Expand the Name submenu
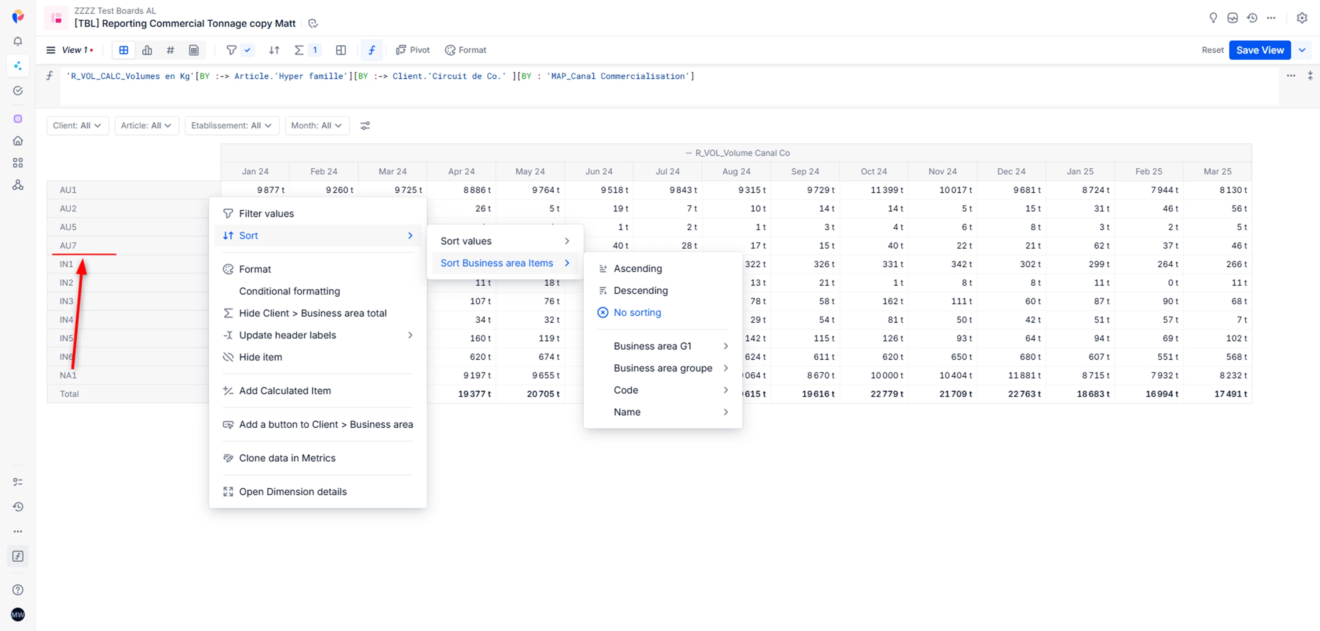 (x=663, y=412)
